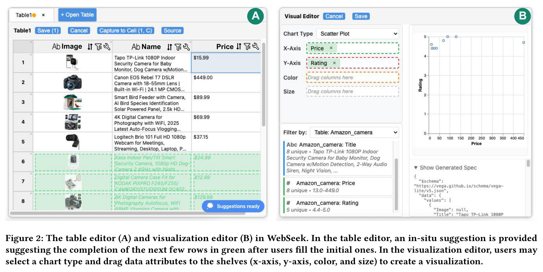
Task: Open Image column settings wrench
Action: click(106, 47)
